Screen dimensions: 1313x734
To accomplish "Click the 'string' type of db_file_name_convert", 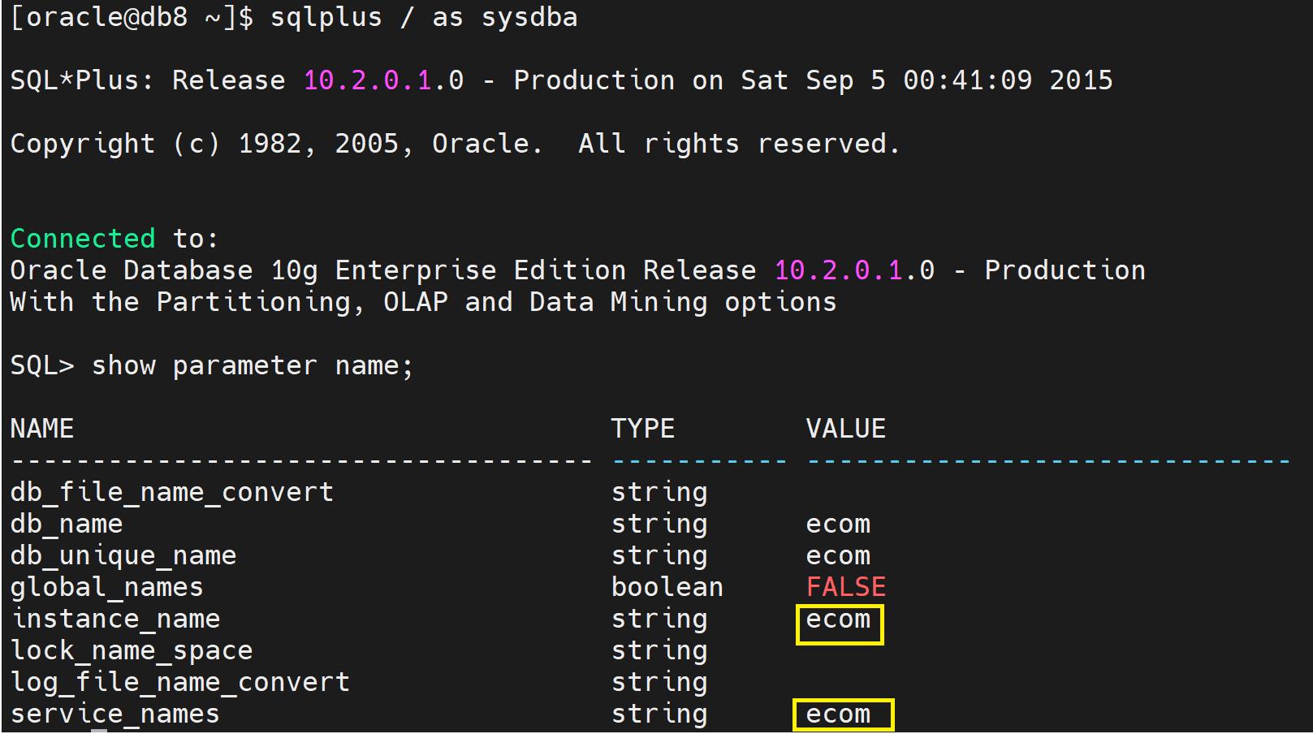I will (x=659, y=492).
